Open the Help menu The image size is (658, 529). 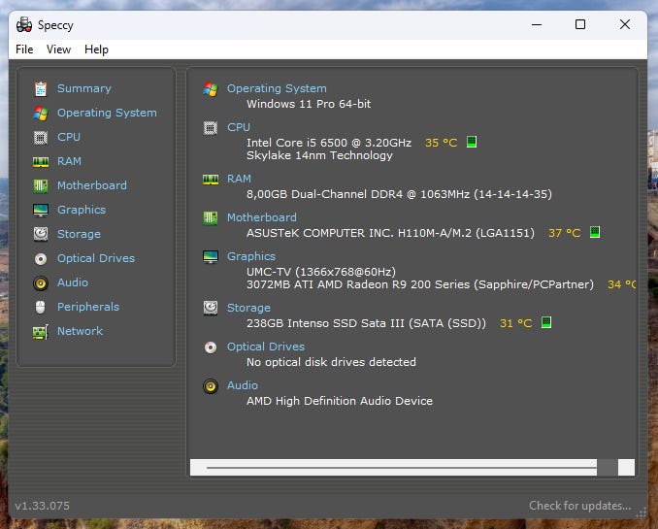pos(96,50)
